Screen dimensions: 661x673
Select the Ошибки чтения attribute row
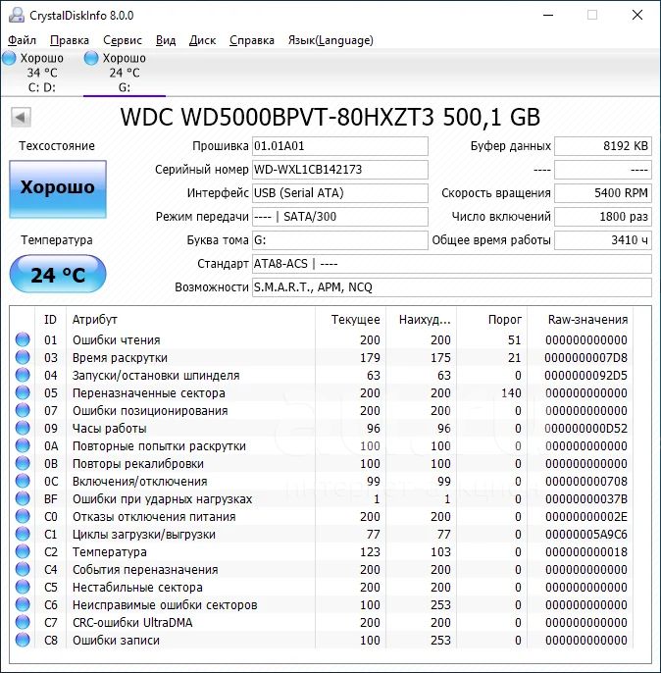(322, 339)
